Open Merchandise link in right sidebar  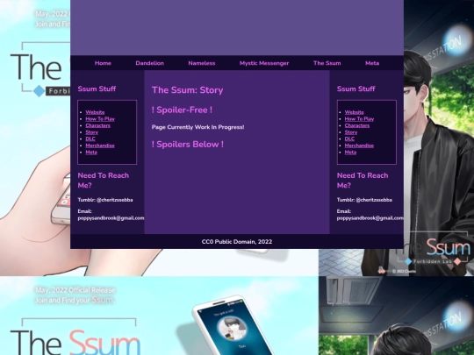tap(359, 146)
